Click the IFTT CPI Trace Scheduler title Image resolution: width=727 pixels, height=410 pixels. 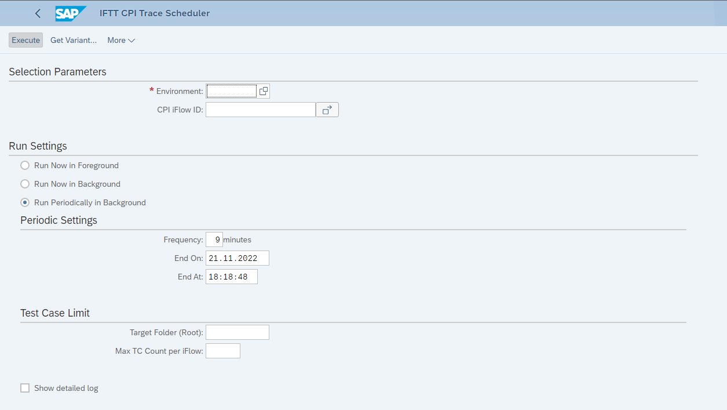(154, 13)
